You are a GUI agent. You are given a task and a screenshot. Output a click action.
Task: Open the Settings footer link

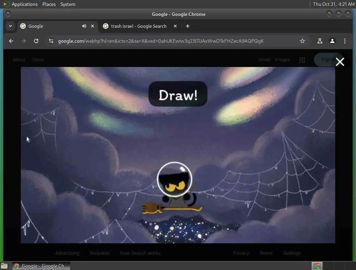(292, 253)
